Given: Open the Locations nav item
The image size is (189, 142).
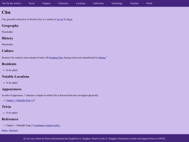Looking at the screenshot, I should pos(80,4).
